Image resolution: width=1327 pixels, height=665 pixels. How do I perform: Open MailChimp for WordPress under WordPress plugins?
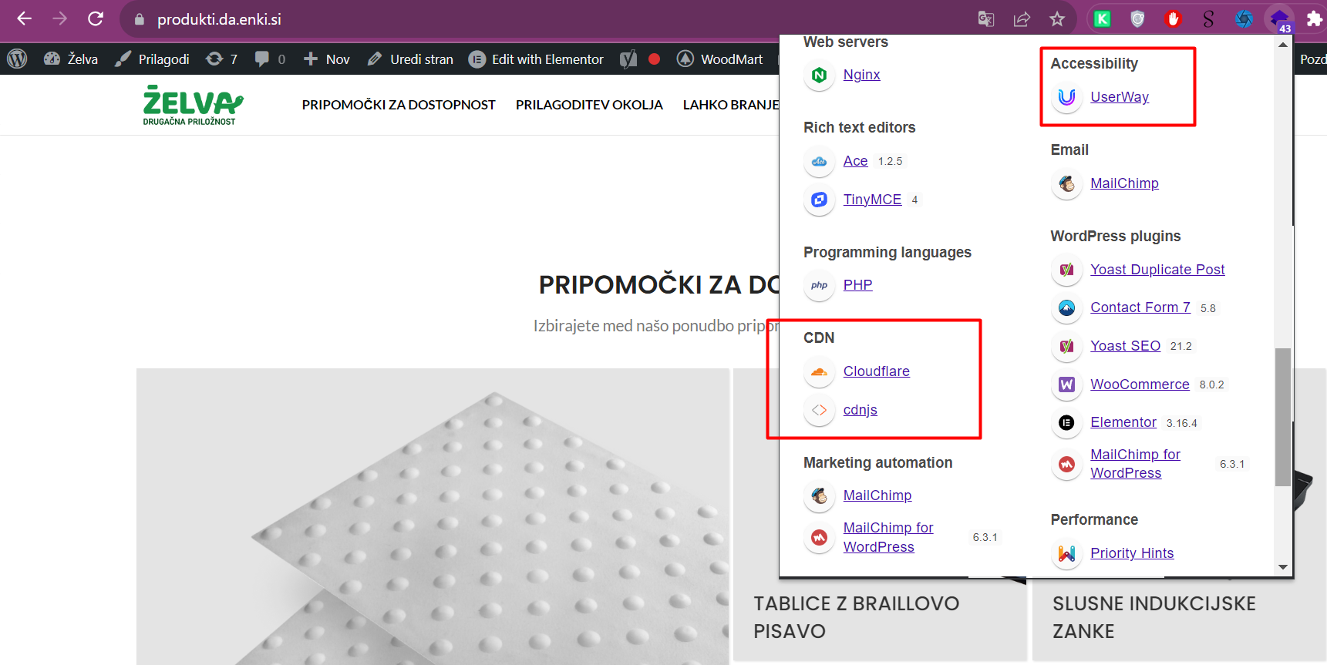1135,464
